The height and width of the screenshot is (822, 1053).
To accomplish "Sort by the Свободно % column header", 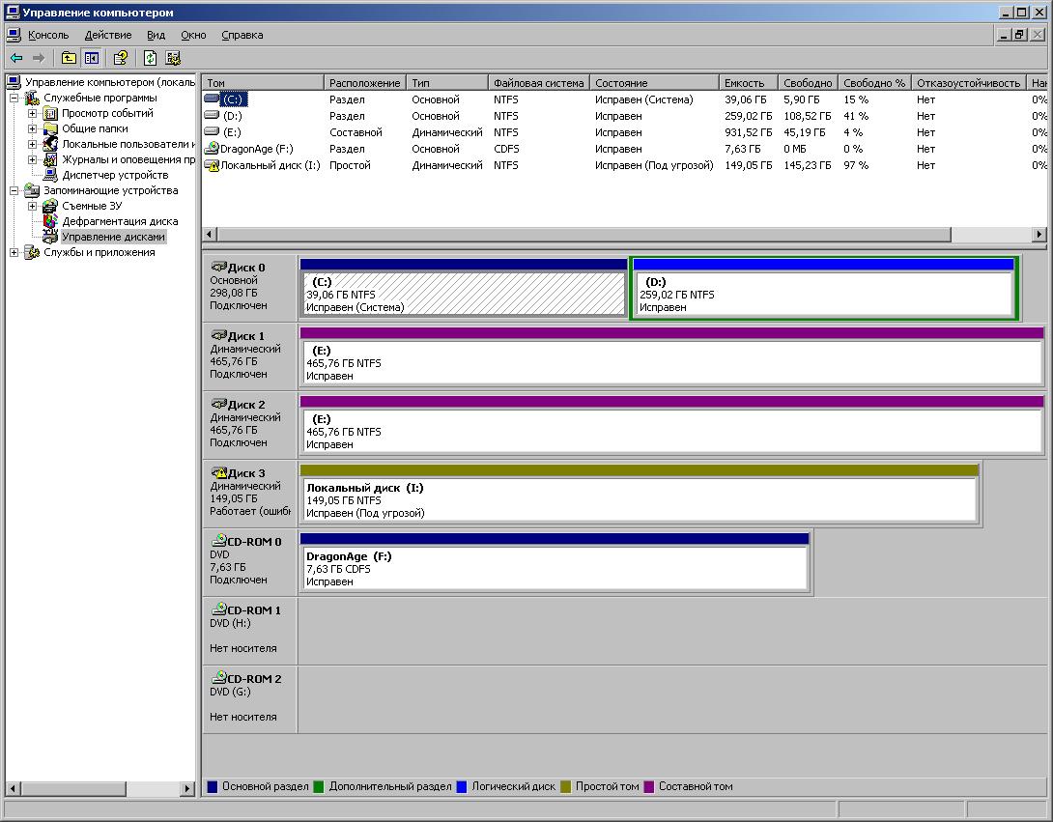I will tap(874, 83).
